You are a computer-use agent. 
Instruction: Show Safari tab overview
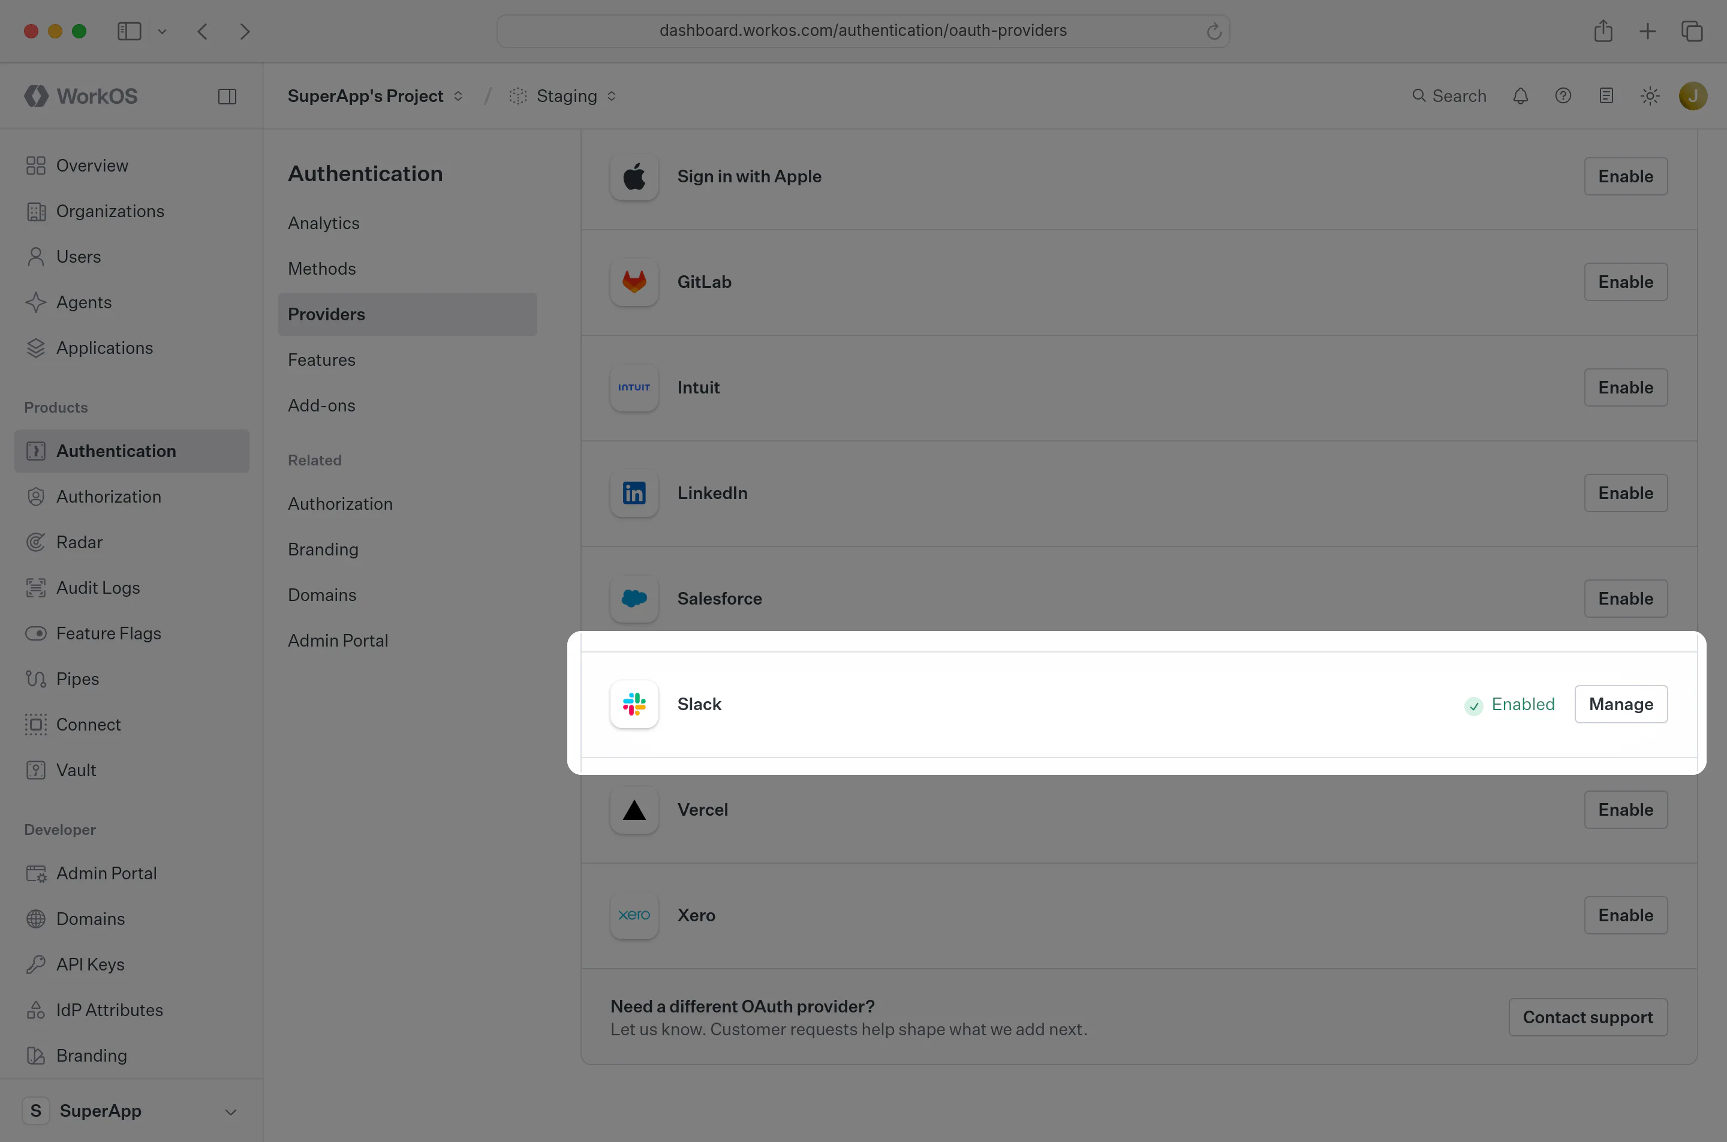[1692, 31]
